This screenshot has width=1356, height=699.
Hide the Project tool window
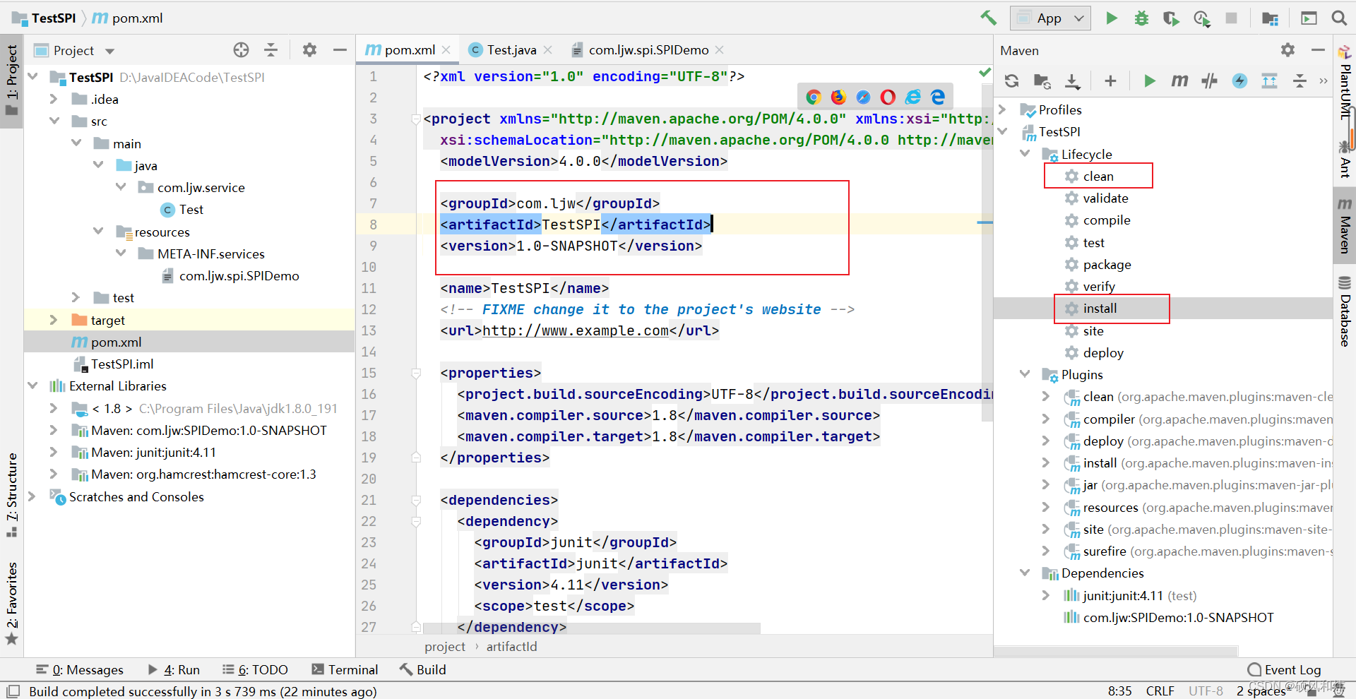pos(340,50)
